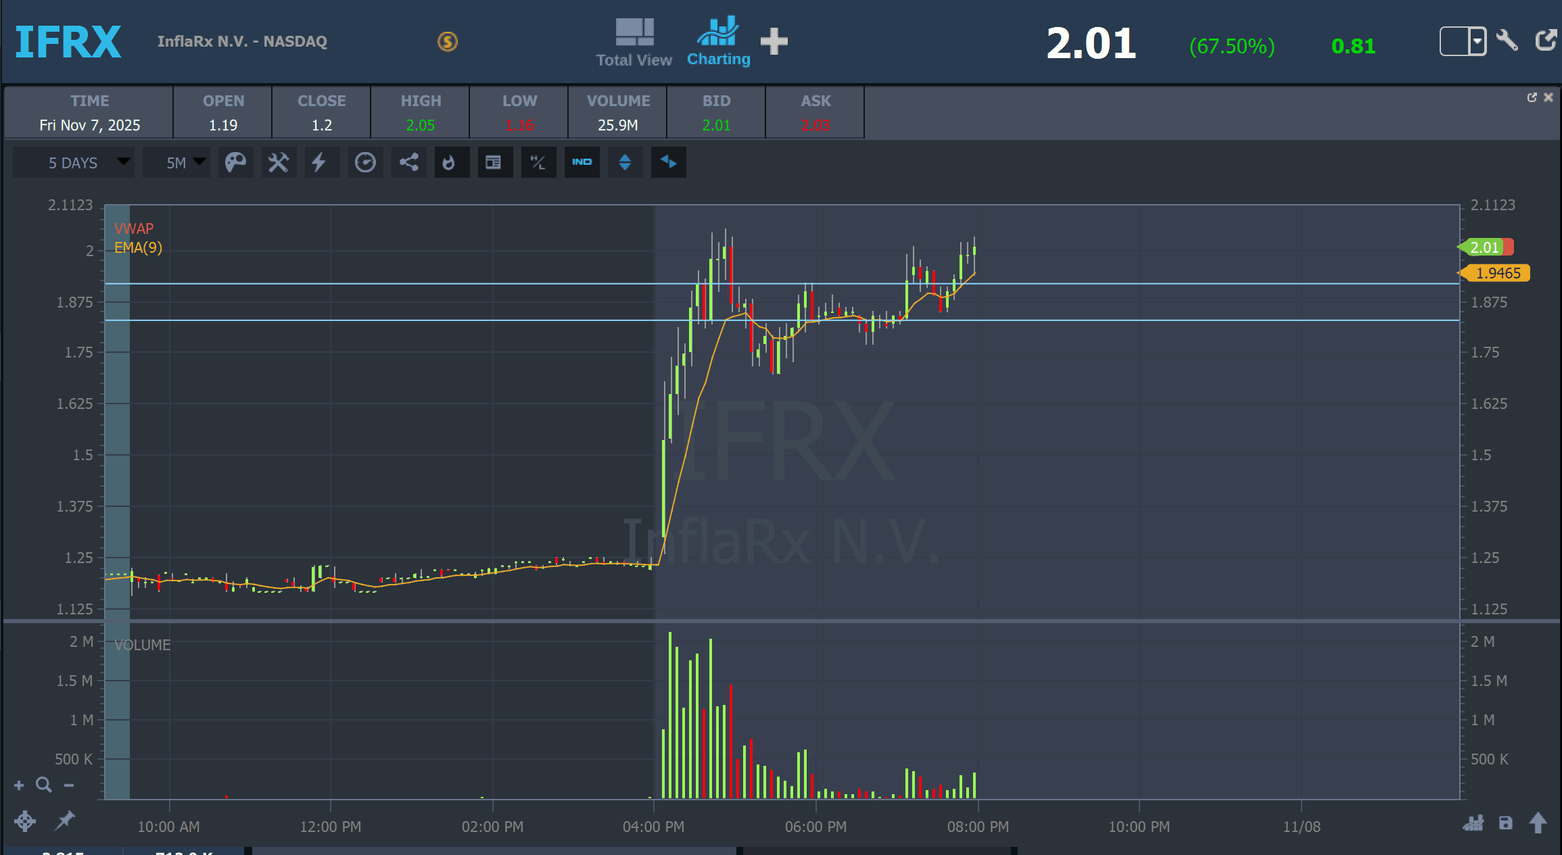Open chart drawing tools (hammer and wrench)

point(278,162)
